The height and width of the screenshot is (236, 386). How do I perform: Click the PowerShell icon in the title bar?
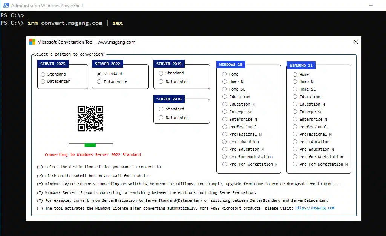click(x=5, y=6)
